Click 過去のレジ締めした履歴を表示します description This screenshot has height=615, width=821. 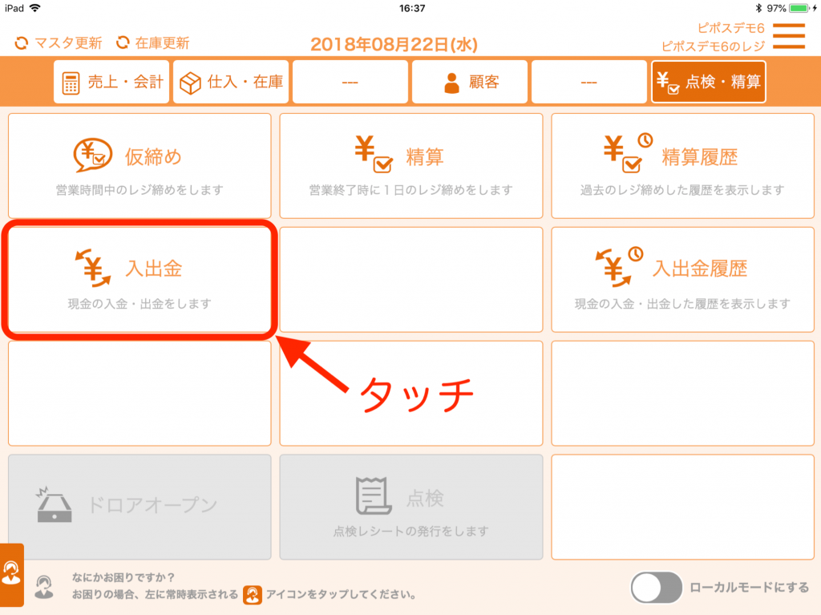point(682,190)
